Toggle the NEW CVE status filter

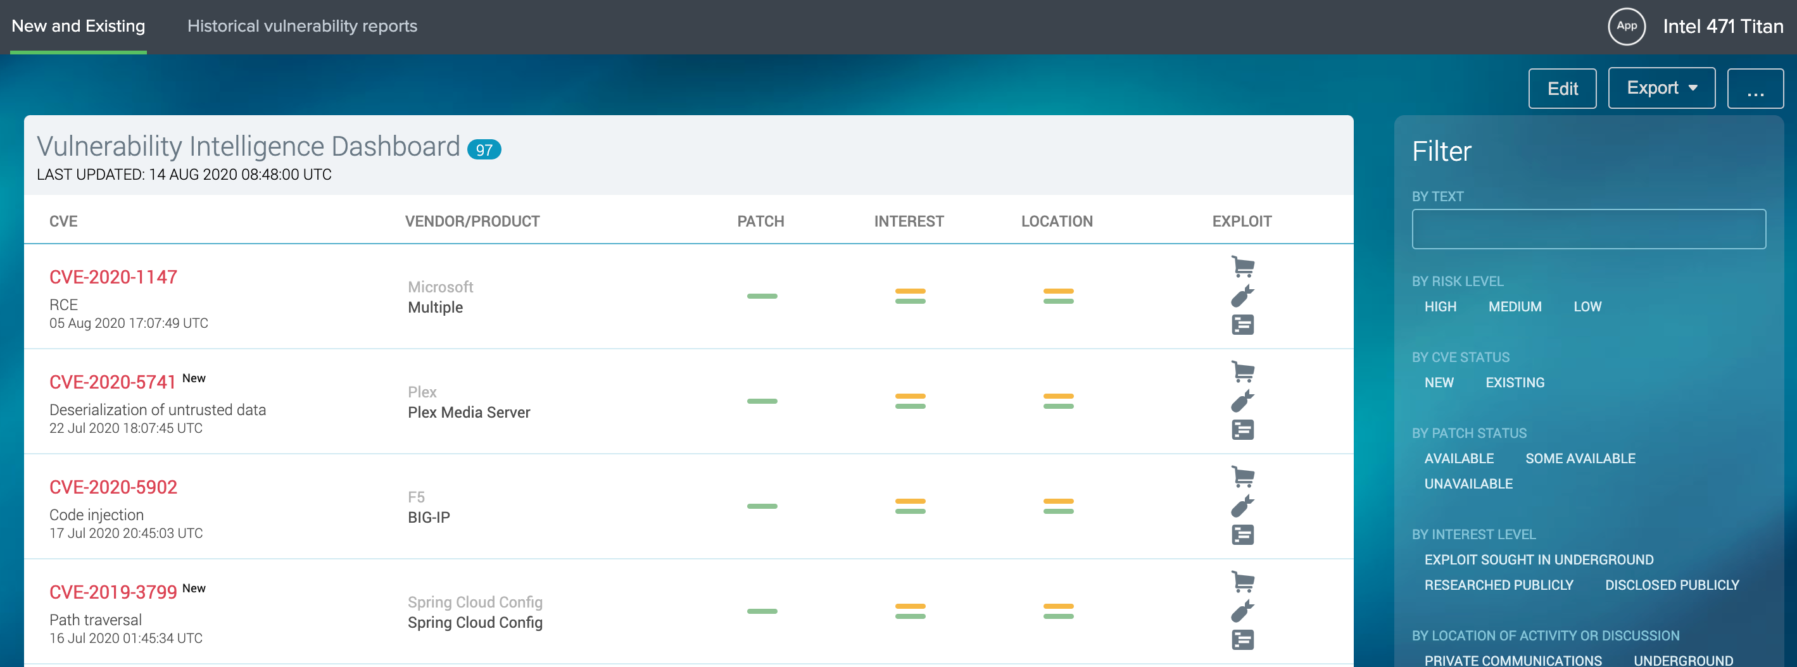coord(1440,382)
